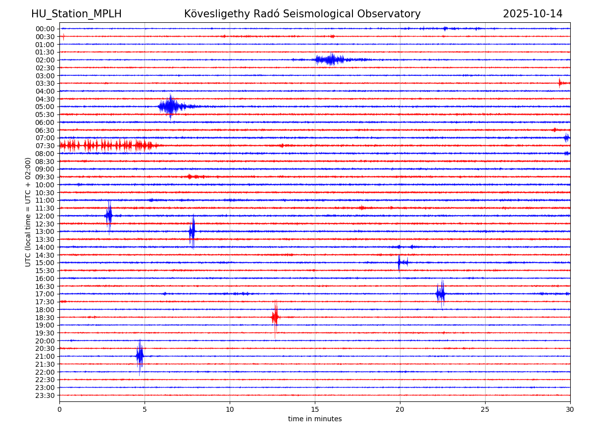The height and width of the screenshot is (446, 594).
Task: Click the blue seismic event on the 05:00 trace
Action: [170, 107]
